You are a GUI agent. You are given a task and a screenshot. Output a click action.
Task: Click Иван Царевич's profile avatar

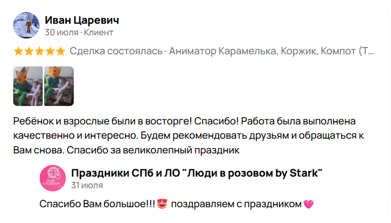26,25
